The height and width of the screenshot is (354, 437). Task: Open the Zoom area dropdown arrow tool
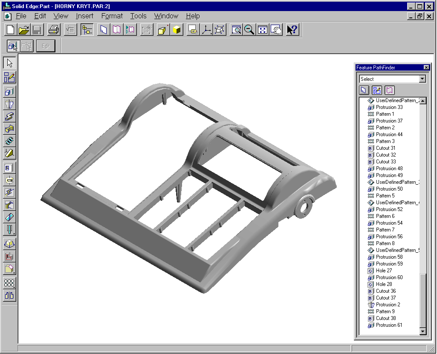click(x=236, y=30)
